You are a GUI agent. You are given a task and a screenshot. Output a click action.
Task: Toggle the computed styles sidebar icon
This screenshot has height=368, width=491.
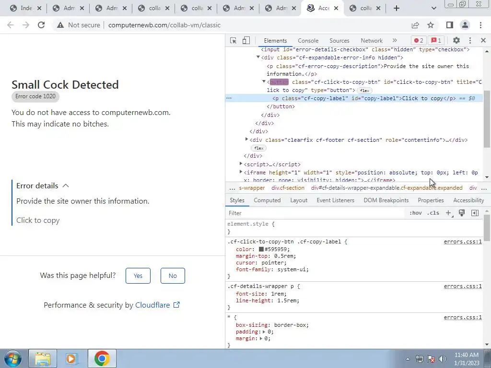(x=475, y=213)
